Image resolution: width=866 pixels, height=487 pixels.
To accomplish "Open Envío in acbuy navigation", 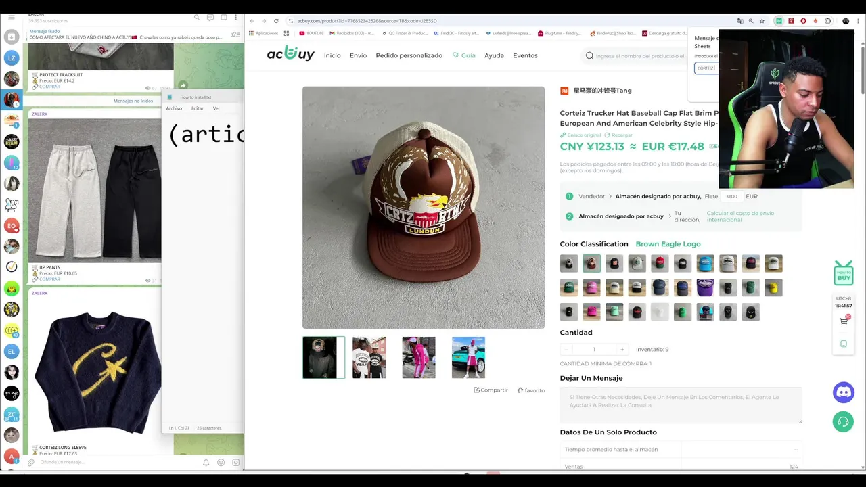I will coord(358,55).
